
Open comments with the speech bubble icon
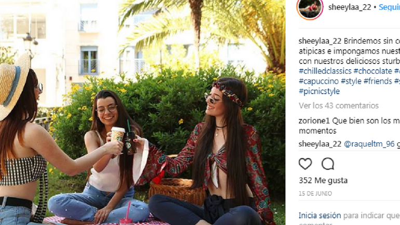(x=328, y=164)
